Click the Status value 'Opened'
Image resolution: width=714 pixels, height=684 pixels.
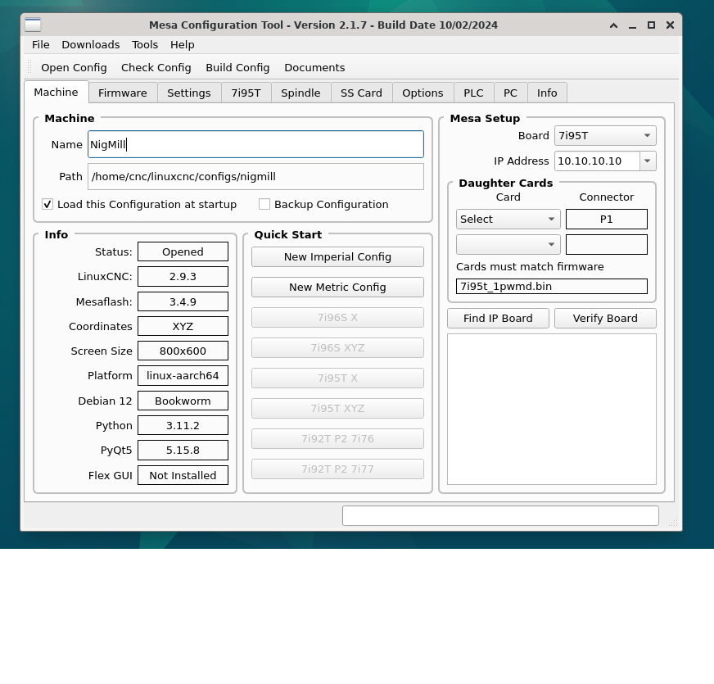[183, 251]
